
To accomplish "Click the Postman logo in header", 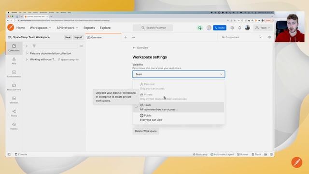I will click(x=11, y=28).
